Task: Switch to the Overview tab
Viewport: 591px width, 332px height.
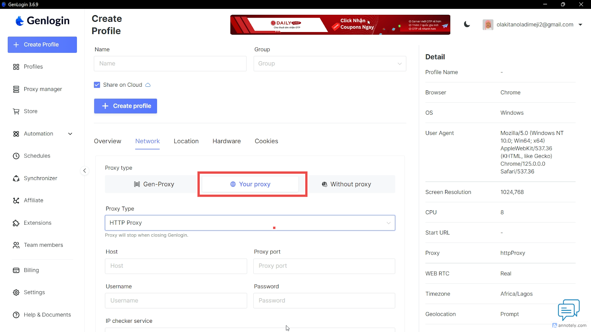Action: tap(107, 141)
